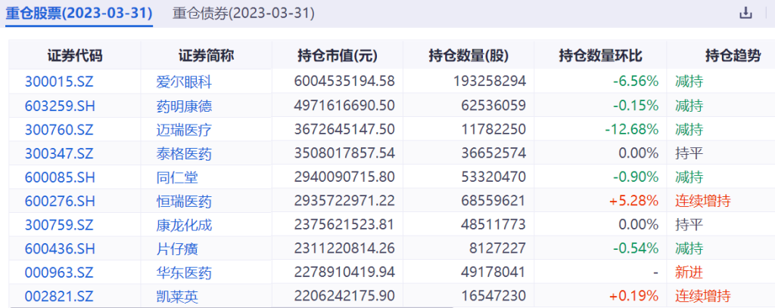Select the -0.90% change value
The height and width of the screenshot is (308, 775).
coord(636,177)
